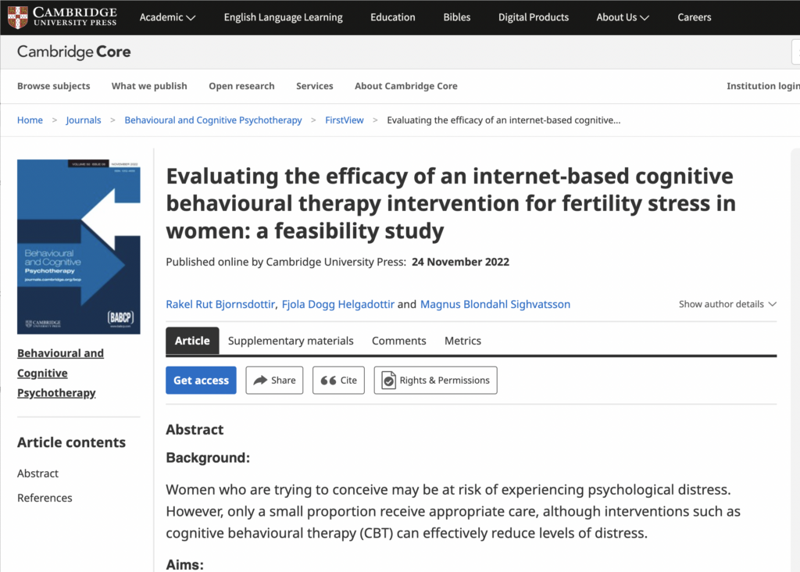Viewport: 800px width, 572px height.
Task: Click Institution login link
Action: click(x=762, y=86)
